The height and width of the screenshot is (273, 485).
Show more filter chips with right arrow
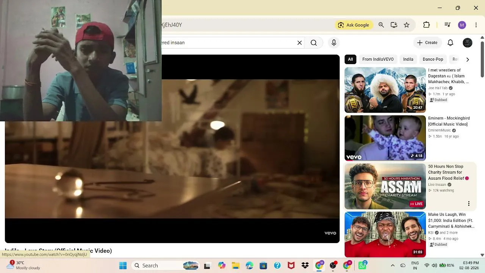(468, 60)
